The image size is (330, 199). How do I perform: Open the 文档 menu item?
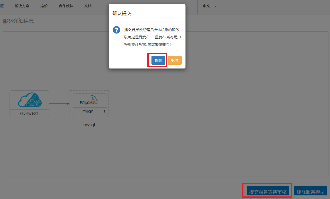click(88, 6)
